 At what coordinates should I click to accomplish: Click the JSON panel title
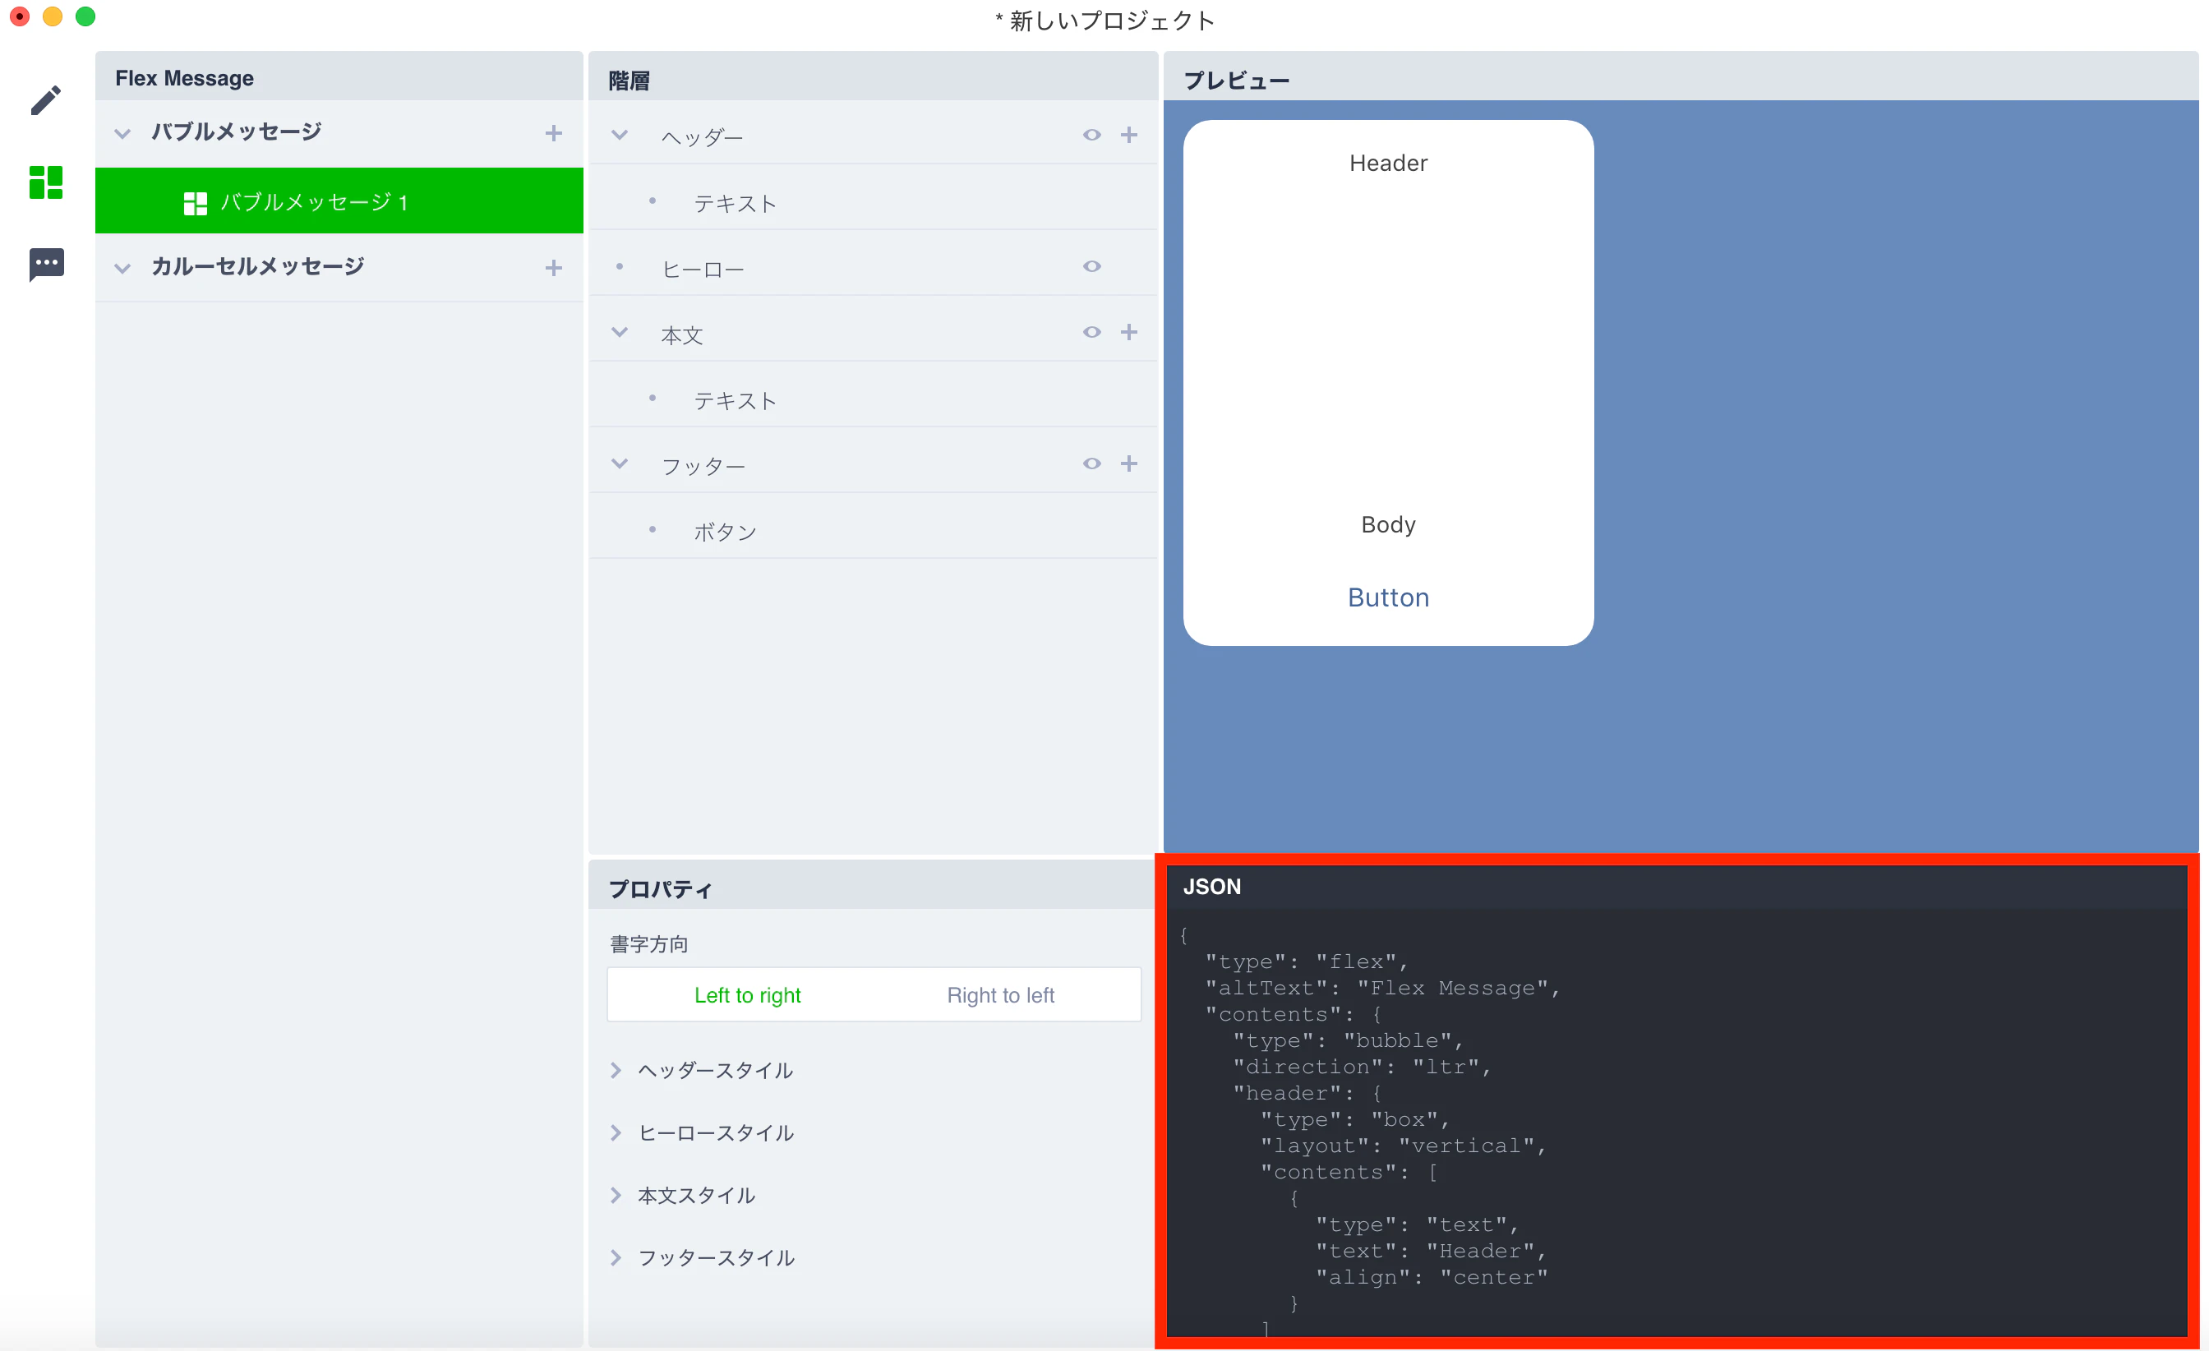tap(1212, 887)
